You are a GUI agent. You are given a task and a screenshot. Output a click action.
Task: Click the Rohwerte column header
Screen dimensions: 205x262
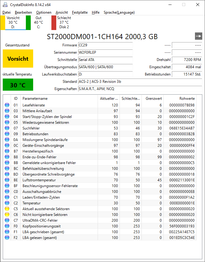pyautogui.click(x=180, y=99)
